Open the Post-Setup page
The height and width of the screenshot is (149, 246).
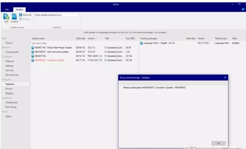[x=11, y=107]
